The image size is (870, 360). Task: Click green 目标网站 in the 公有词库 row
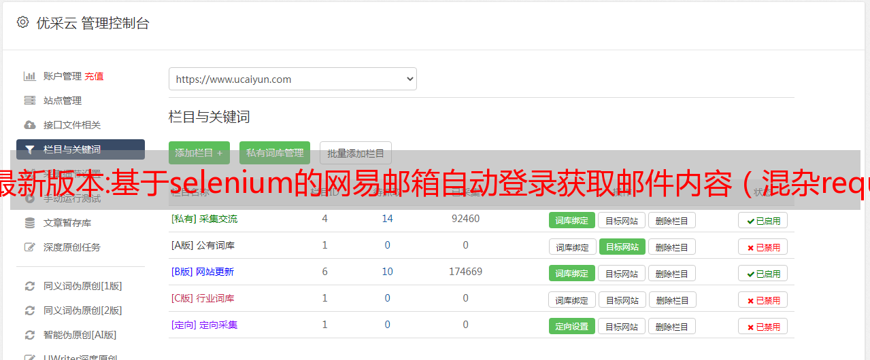point(622,247)
